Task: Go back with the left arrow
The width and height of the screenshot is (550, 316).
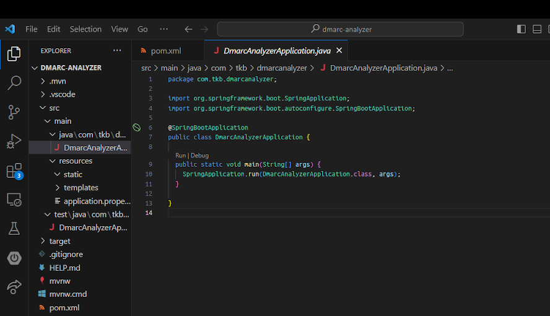Action: click(x=188, y=29)
